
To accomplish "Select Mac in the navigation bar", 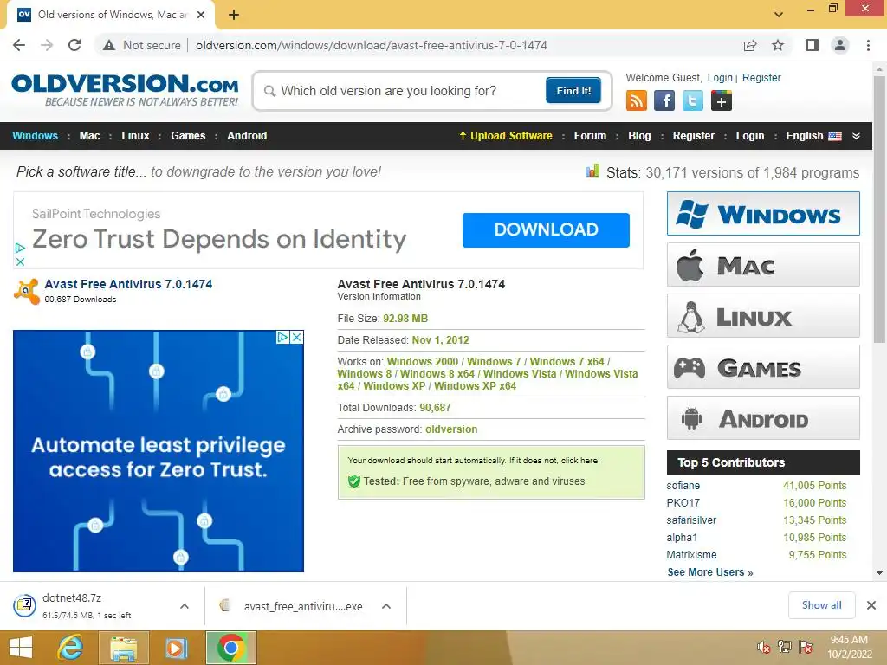I will 89,136.
